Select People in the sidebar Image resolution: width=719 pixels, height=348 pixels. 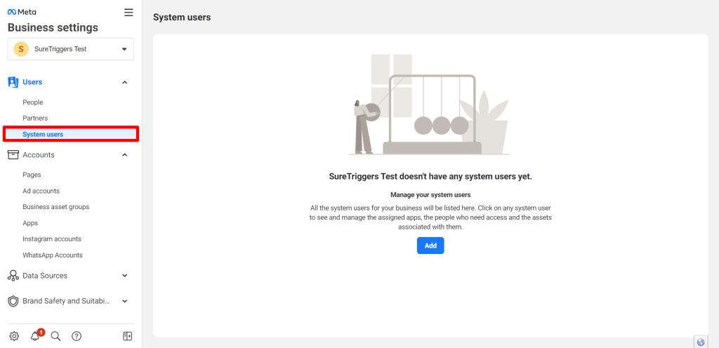click(x=33, y=102)
